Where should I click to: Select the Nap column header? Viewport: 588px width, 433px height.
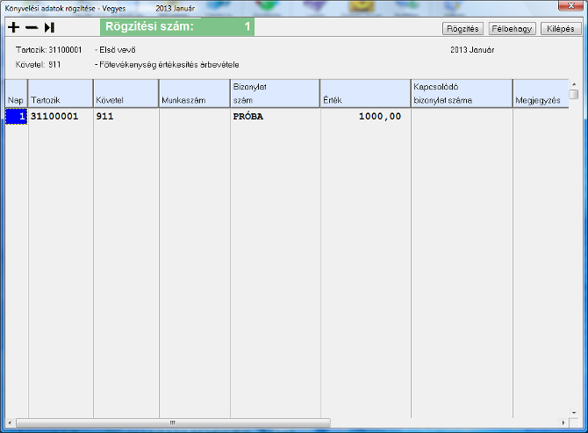16,93
